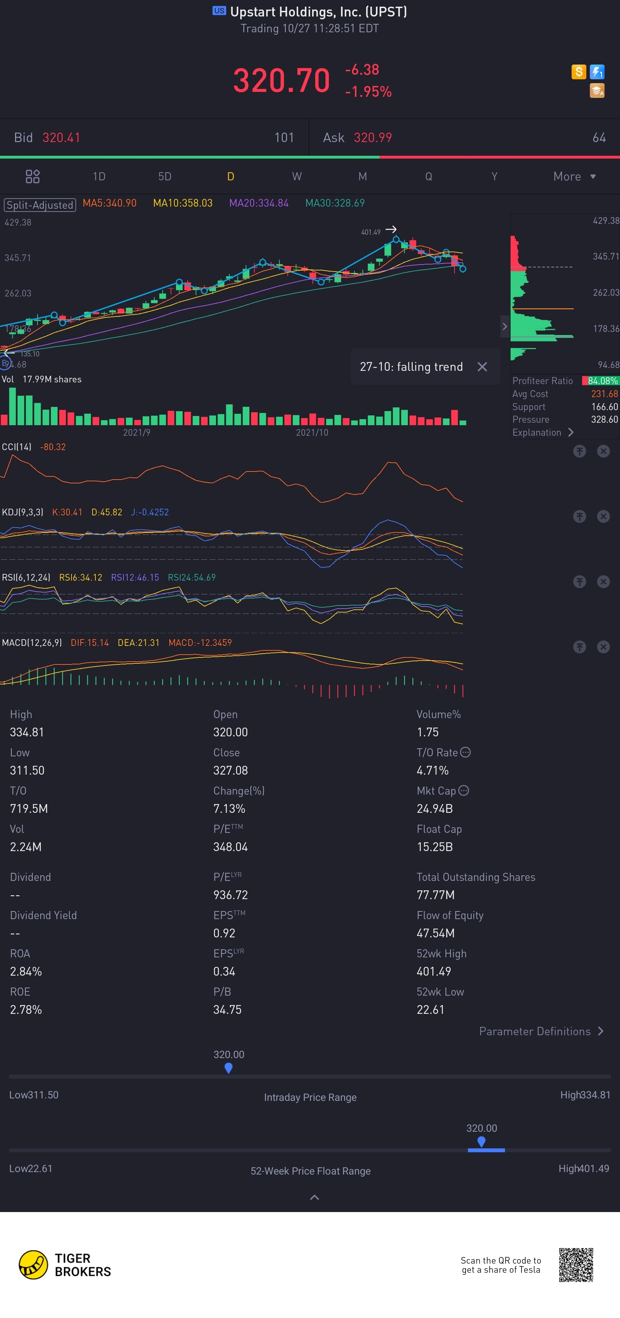Tap the 27-10: falling trend text

click(x=411, y=367)
